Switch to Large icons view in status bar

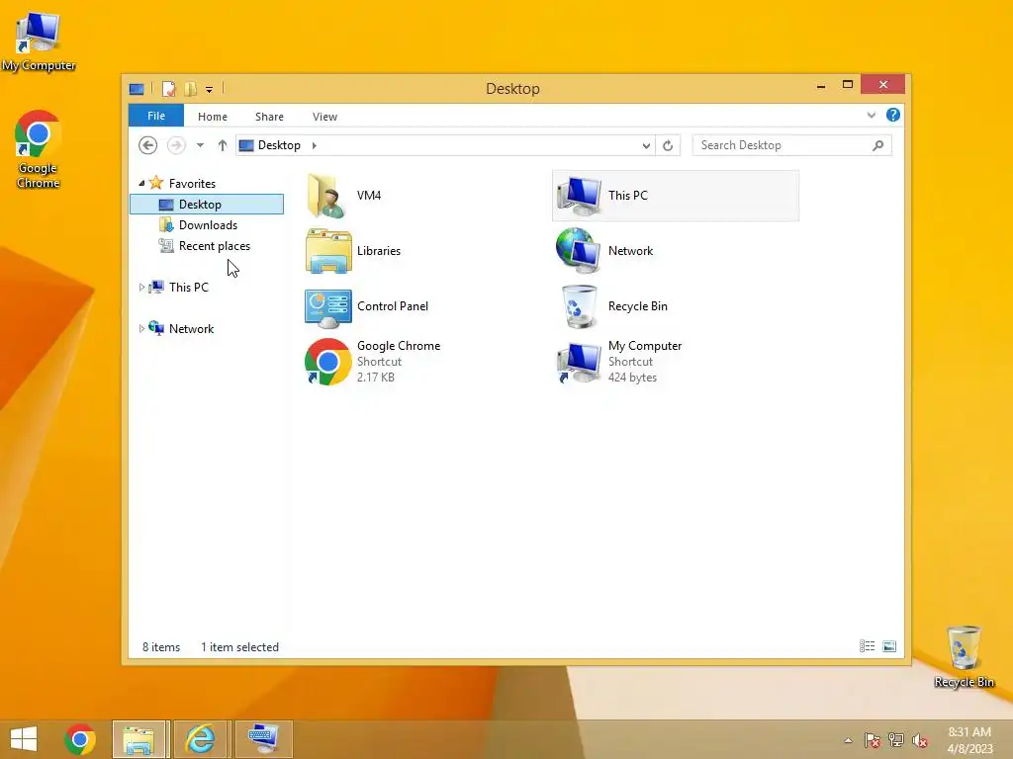tap(889, 646)
